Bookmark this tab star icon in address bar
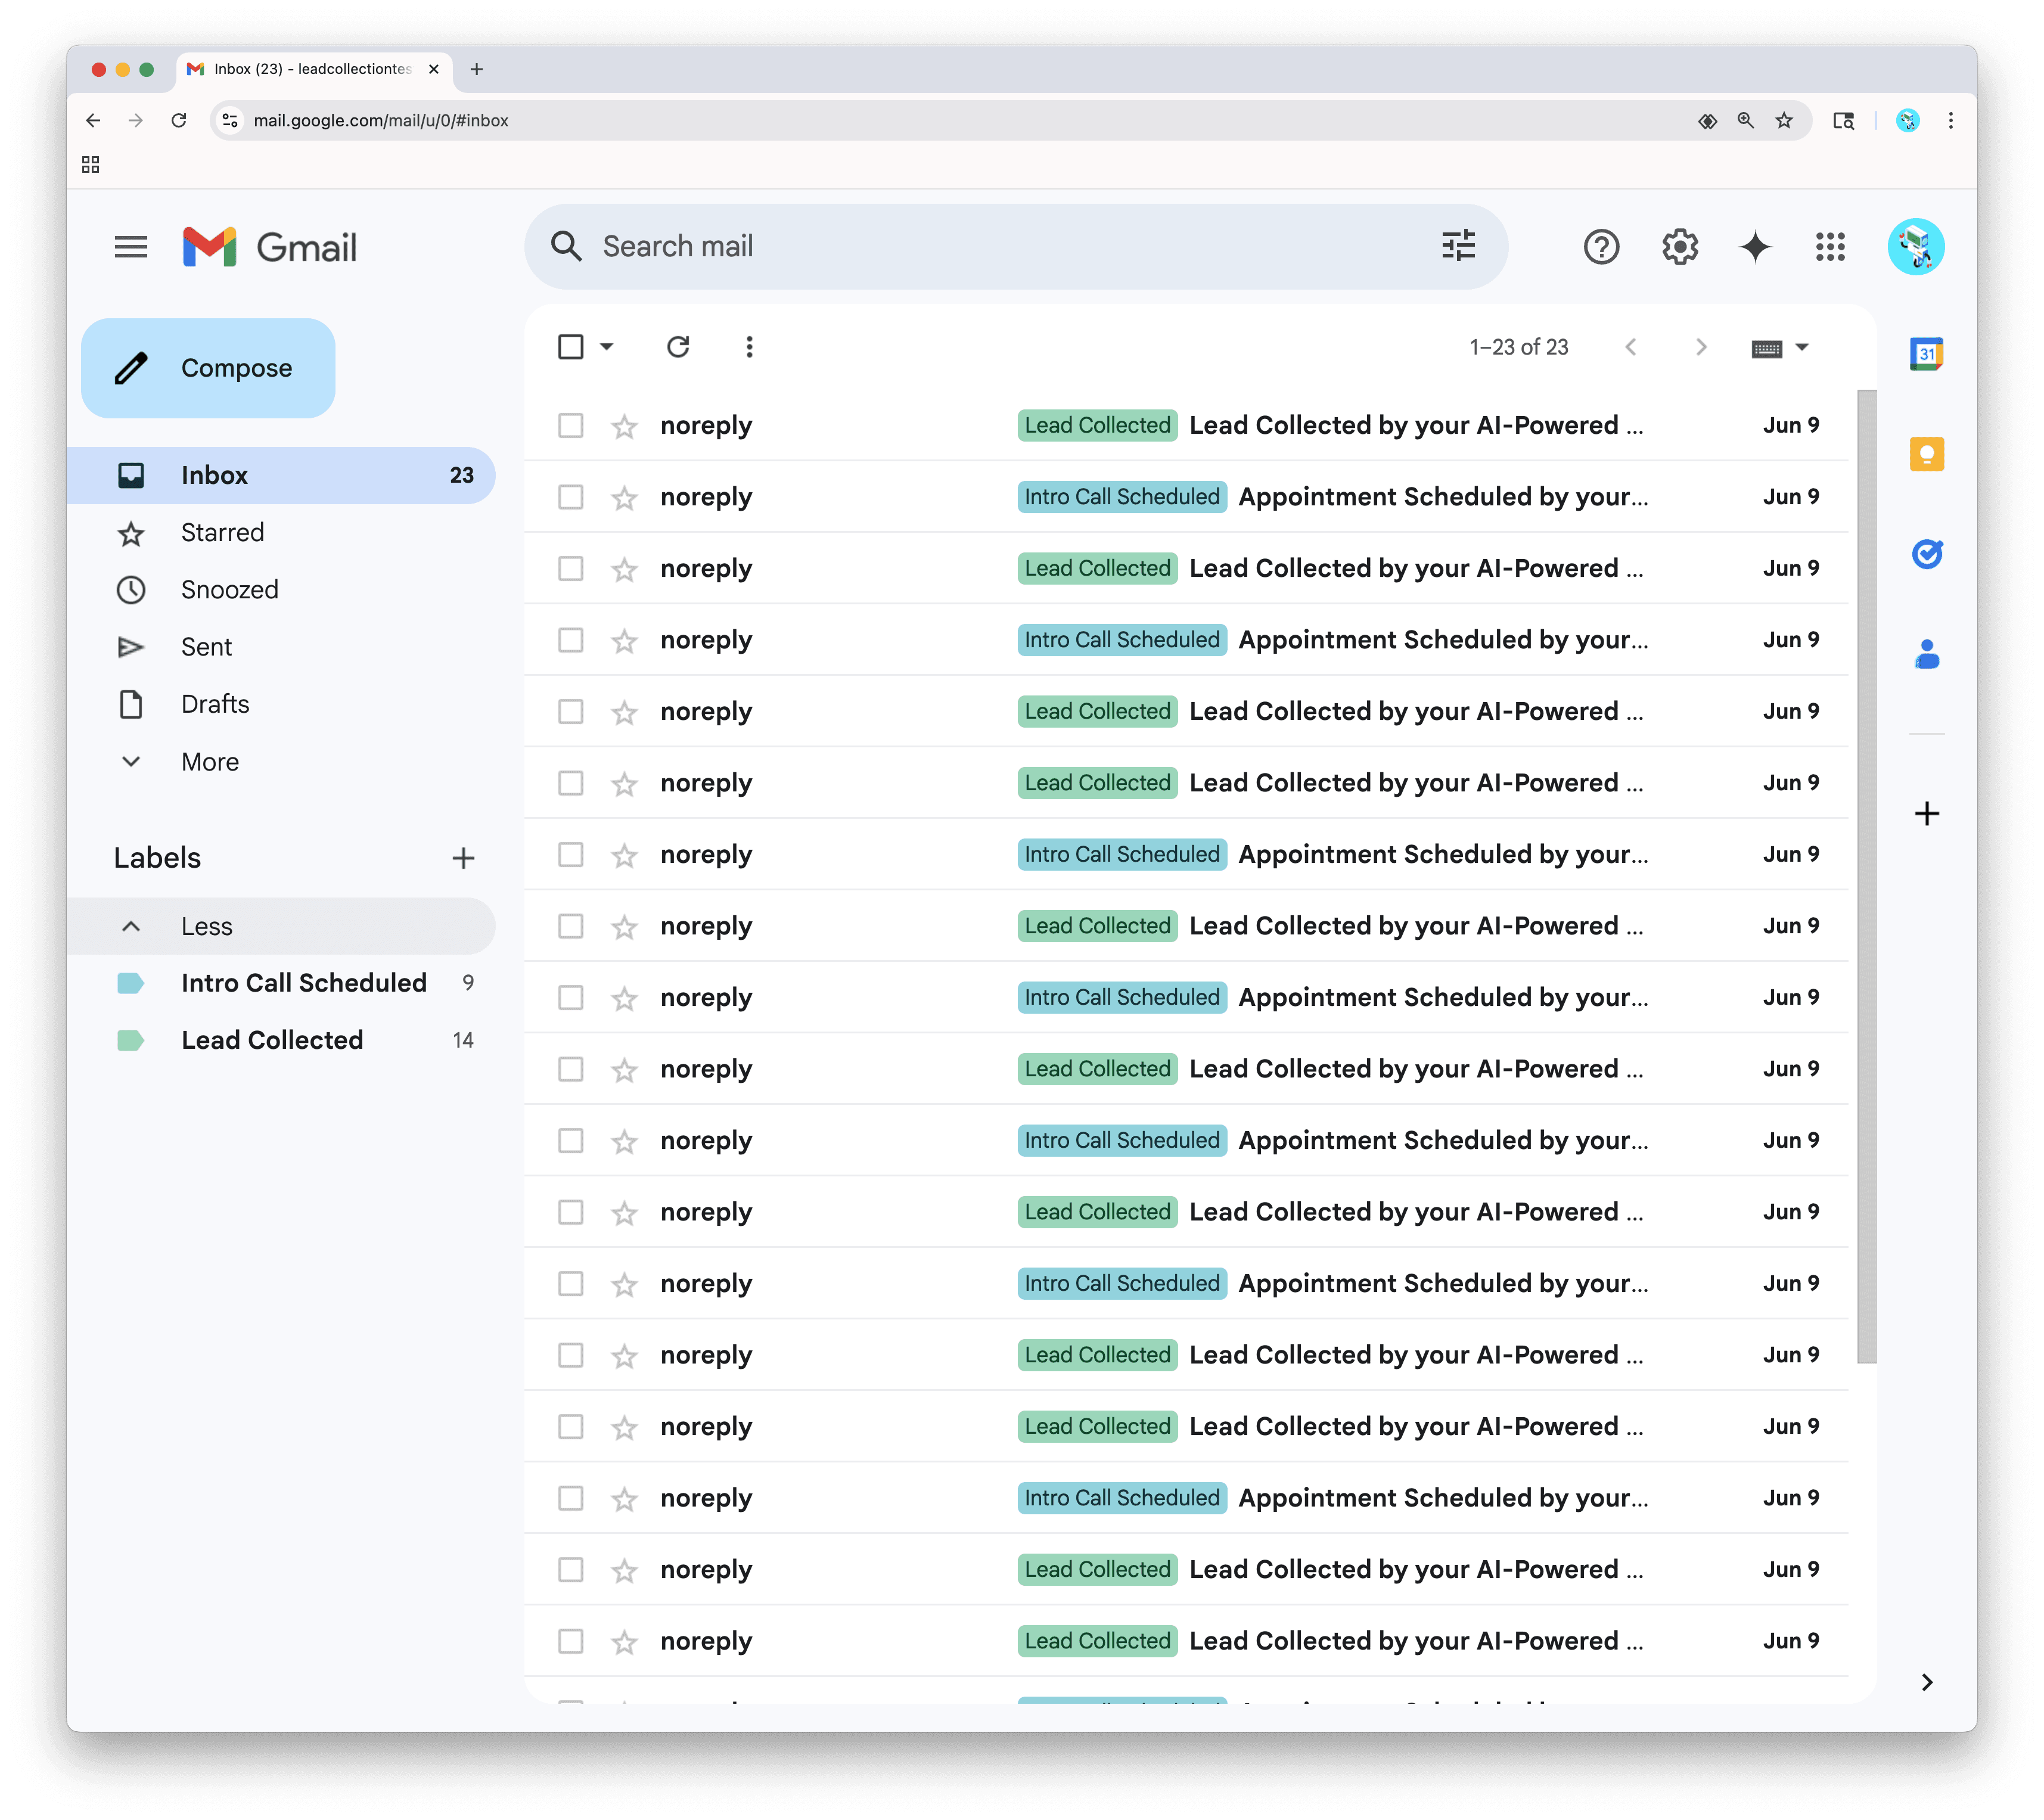Image resolution: width=2044 pixels, height=1820 pixels. pos(1784,121)
